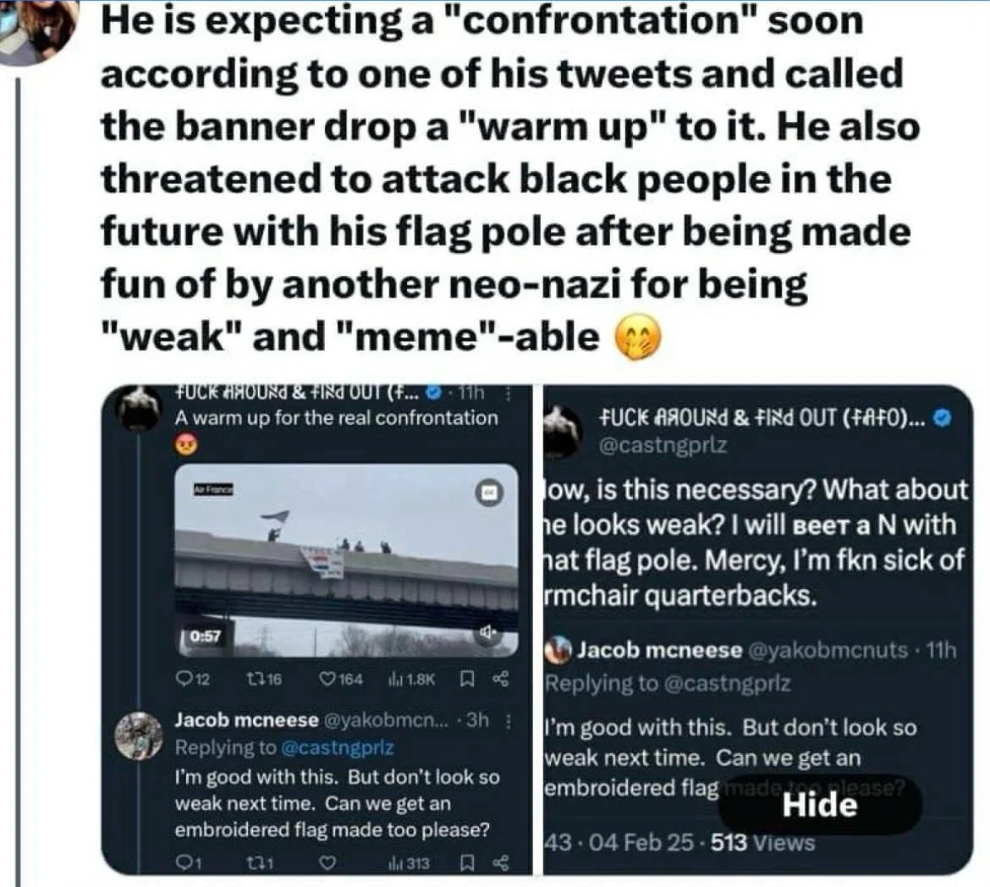The width and height of the screenshot is (990, 887).
Task: Click the Hide button overlay
Action: coord(820,805)
